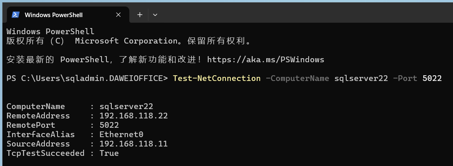
Task: Open the https://aka.ms/PSWindows link
Action: coord(265,59)
